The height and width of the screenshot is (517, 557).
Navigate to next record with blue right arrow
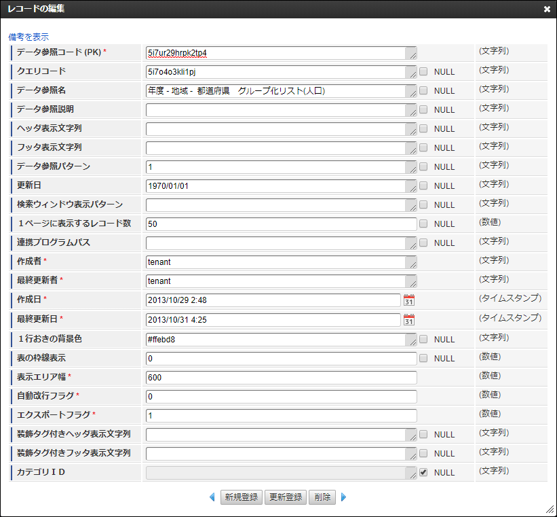coord(344,497)
